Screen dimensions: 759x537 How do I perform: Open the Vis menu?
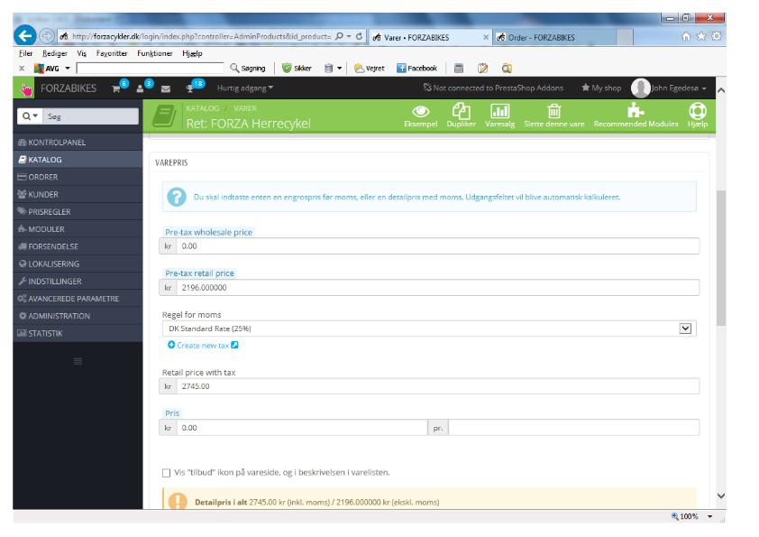[x=82, y=53]
